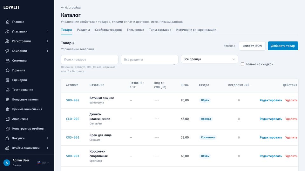Open the Типы оплат tab
Viewport: 305px width, 171px height.
click(135, 30)
